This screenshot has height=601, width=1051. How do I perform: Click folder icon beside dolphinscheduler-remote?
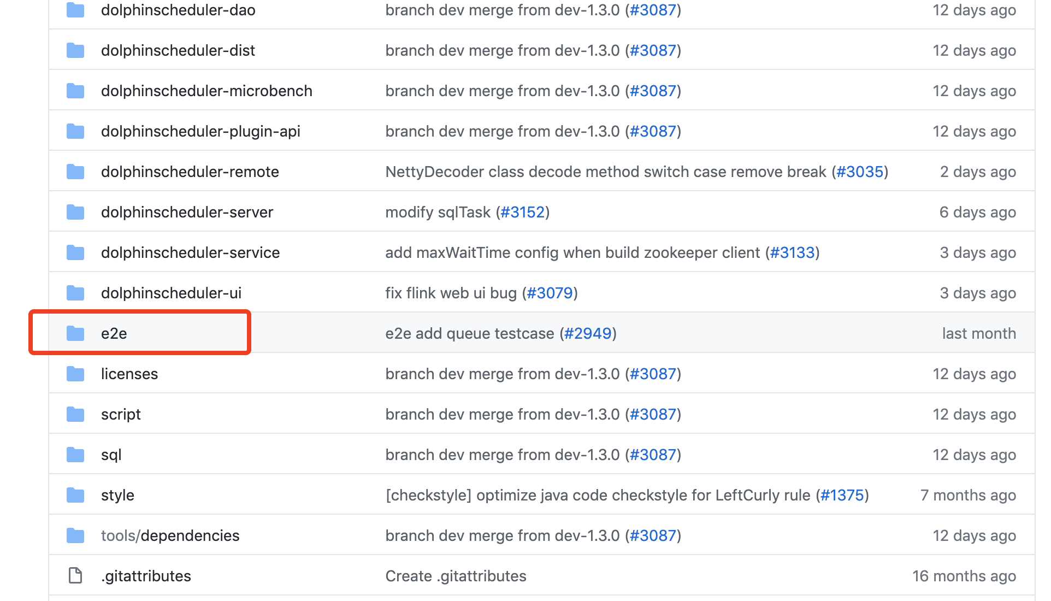click(75, 172)
